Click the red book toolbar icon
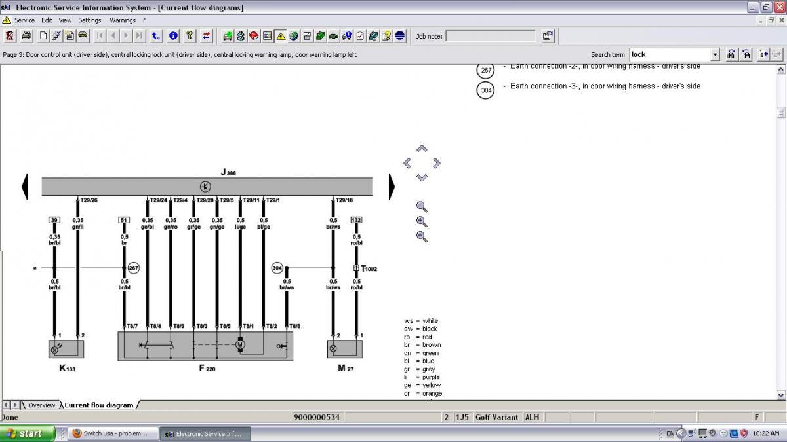 click(x=254, y=36)
